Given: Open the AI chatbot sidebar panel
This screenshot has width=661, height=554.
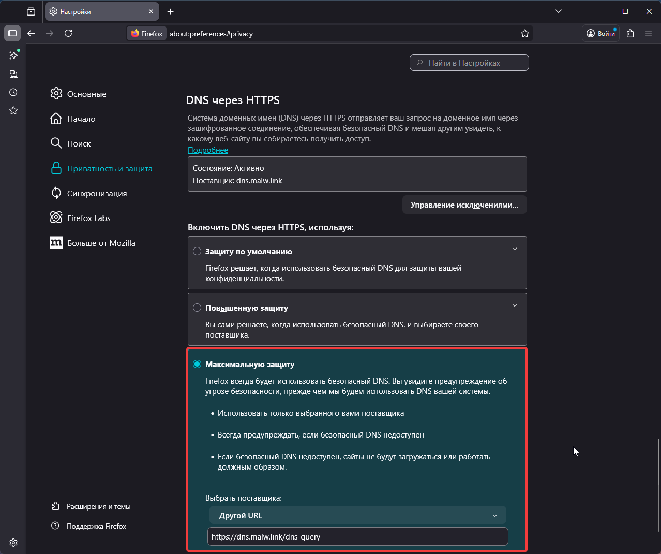Looking at the screenshot, I should click(x=13, y=55).
